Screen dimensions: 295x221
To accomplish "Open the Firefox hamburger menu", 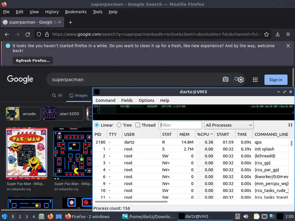I will point(288,35).
